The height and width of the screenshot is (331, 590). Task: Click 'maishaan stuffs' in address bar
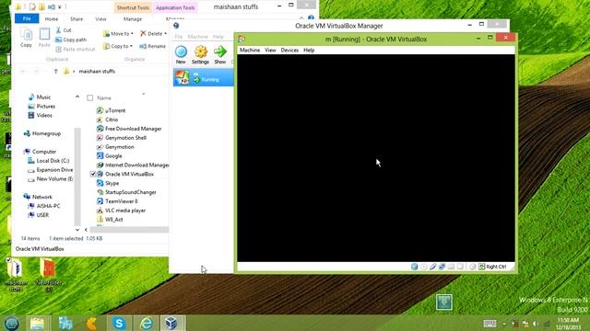[97, 72]
